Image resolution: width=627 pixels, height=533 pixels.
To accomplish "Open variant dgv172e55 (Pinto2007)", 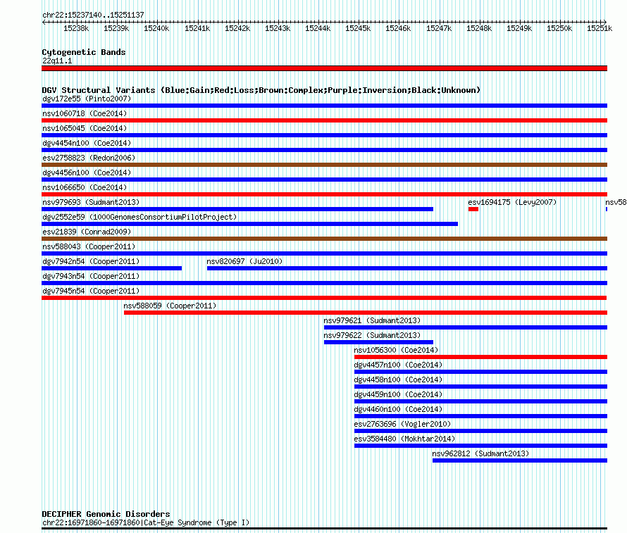I will (x=87, y=99).
